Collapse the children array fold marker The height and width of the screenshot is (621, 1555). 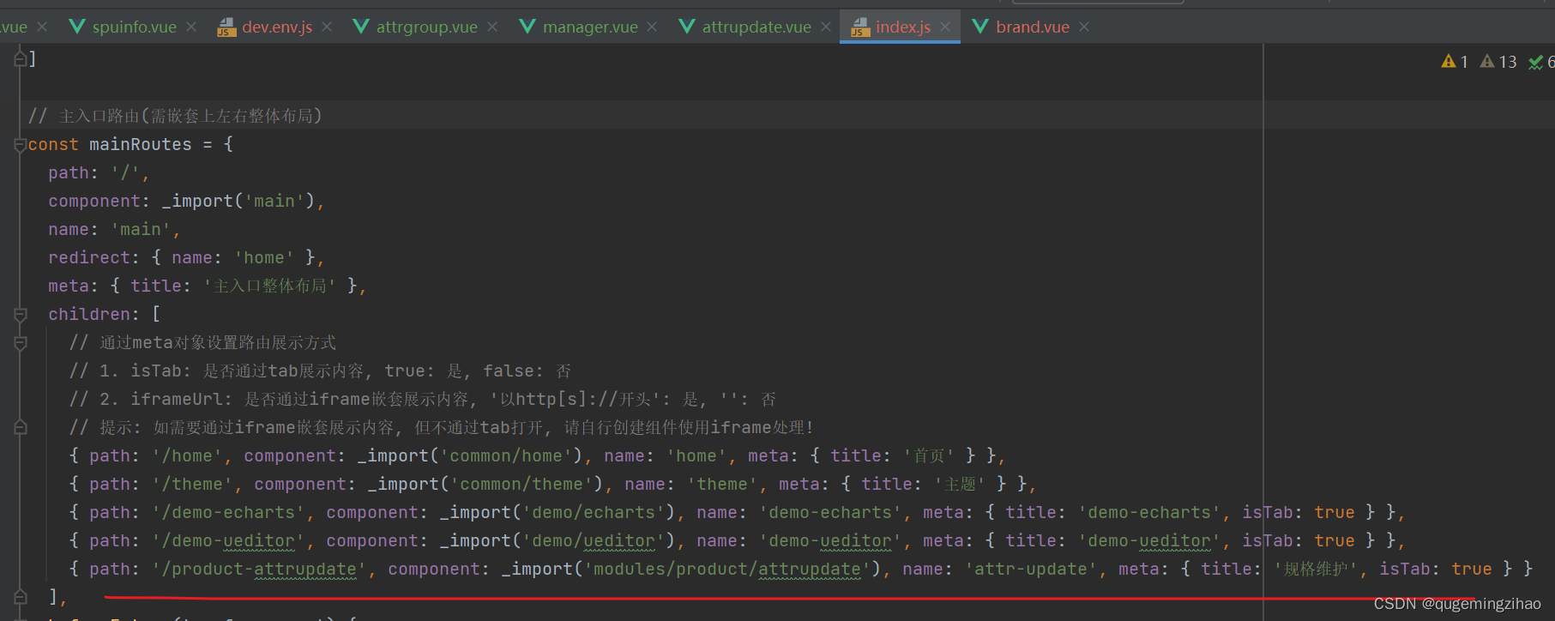(x=21, y=315)
